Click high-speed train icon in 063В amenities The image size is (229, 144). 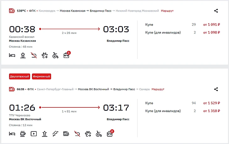[66, 134]
